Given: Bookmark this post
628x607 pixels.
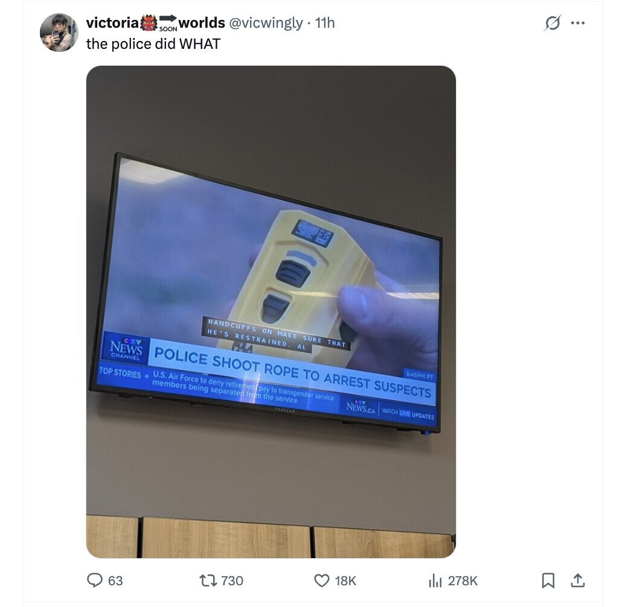Looking at the screenshot, I should coord(548,580).
